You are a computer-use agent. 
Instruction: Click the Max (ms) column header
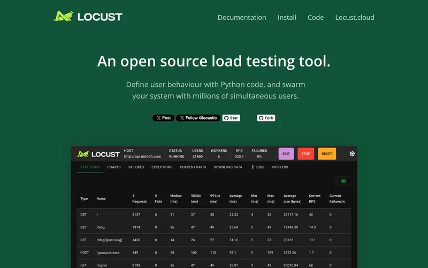pos(271,198)
